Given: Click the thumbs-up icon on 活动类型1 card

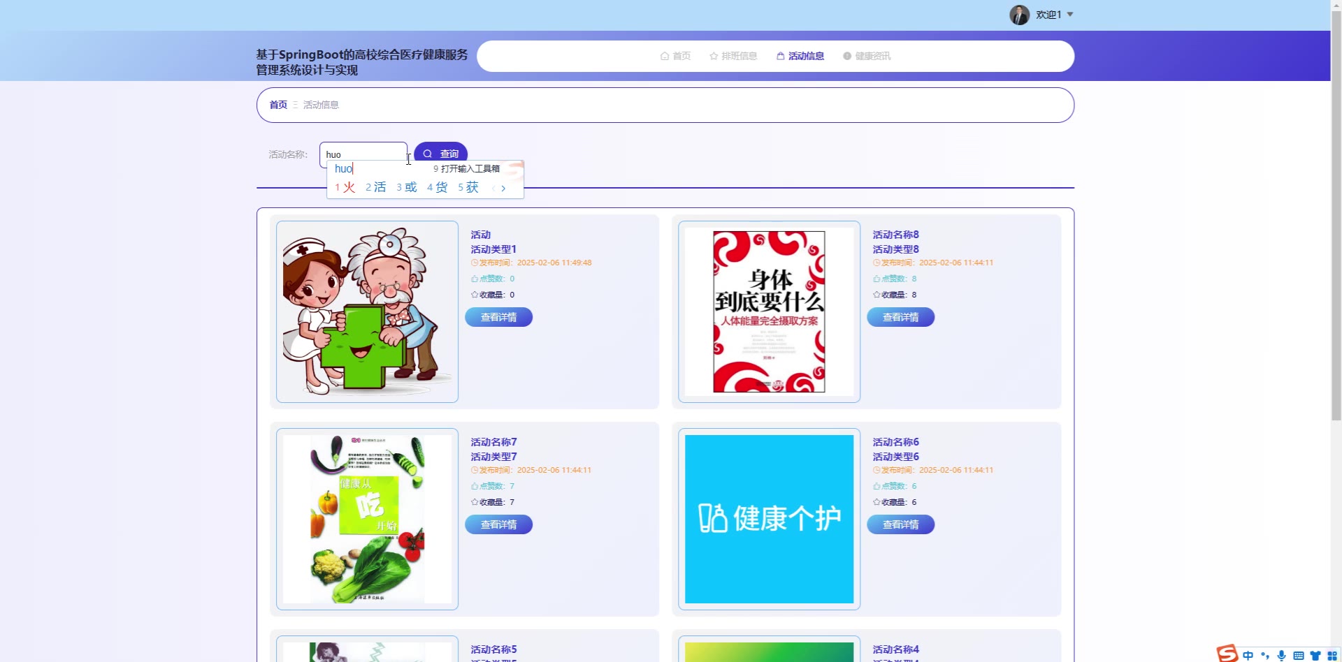Looking at the screenshot, I should 475,279.
